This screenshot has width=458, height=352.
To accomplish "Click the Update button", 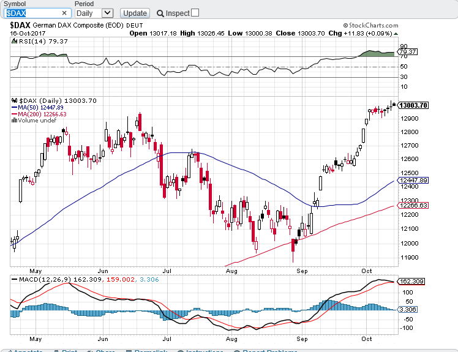I will [x=135, y=13].
